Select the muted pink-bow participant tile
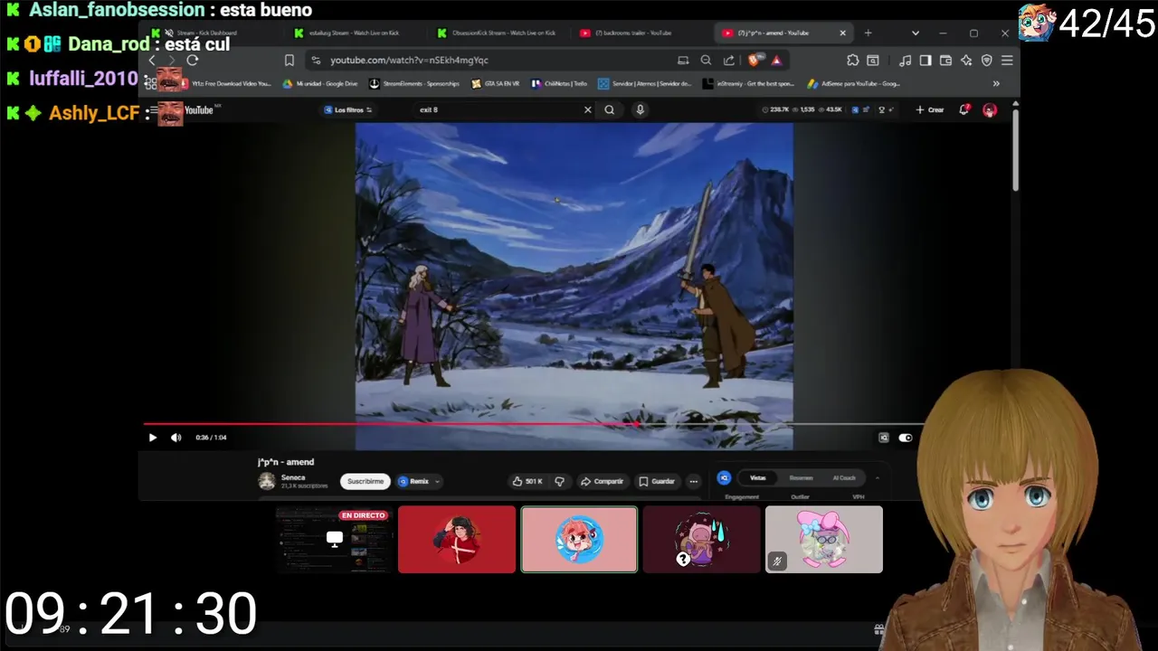This screenshot has height=651, width=1158. click(x=824, y=539)
